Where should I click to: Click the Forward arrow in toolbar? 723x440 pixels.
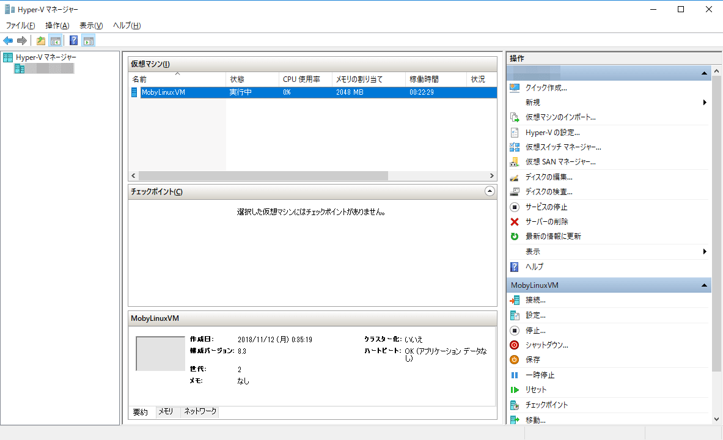tap(21, 40)
